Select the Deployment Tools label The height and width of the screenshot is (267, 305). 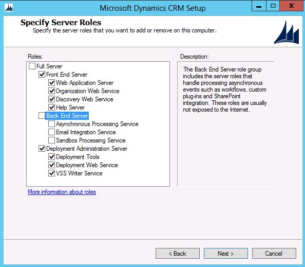pyautogui.click(x=78, y=157)
